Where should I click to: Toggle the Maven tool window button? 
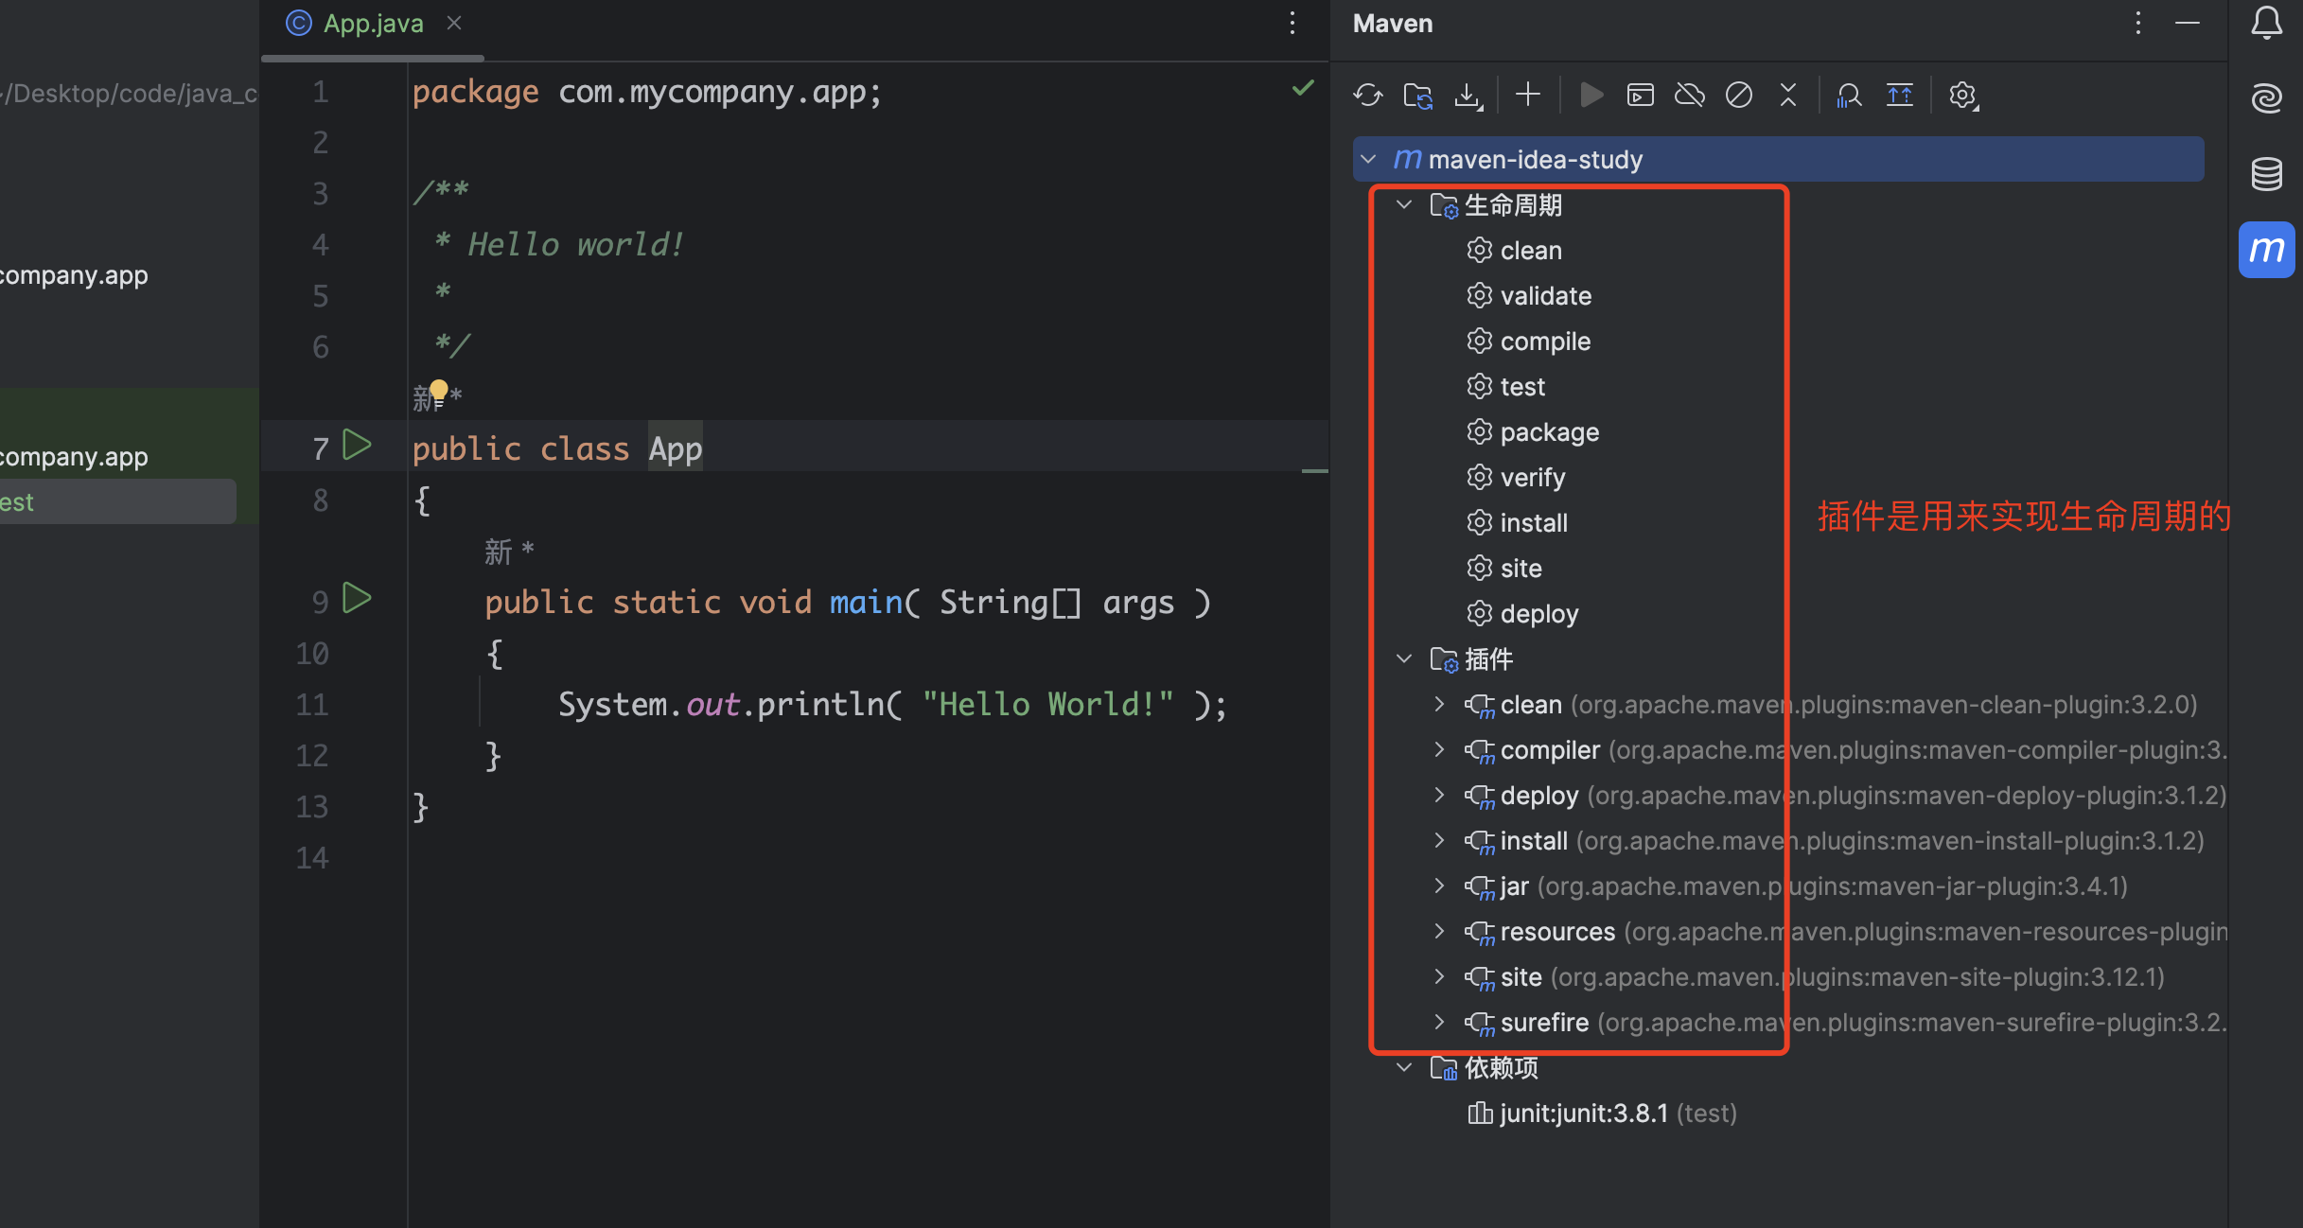[x=2266, y=250]
